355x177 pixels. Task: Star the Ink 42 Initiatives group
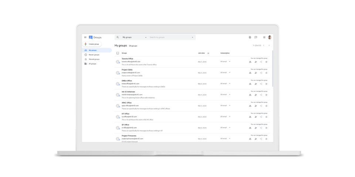pos(266,95)
